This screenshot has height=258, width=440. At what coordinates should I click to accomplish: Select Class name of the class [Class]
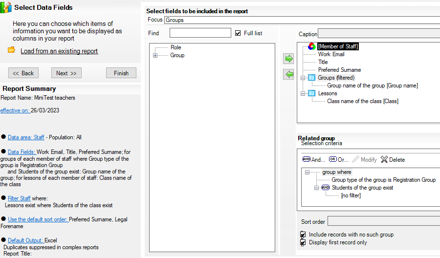[x=363, y=101]
